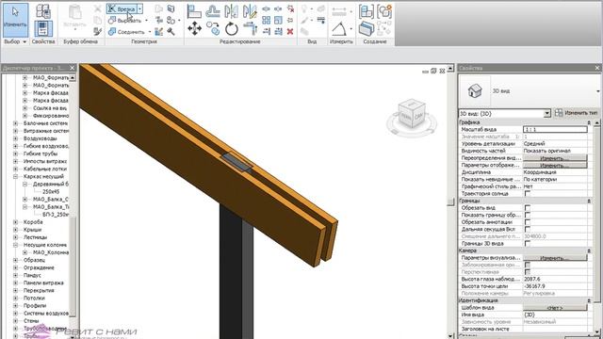The height and width of the screenshot is (339, 603).
Task: Click the <Нет> Шаблон вида button
Action: click(x=555, y=308)
